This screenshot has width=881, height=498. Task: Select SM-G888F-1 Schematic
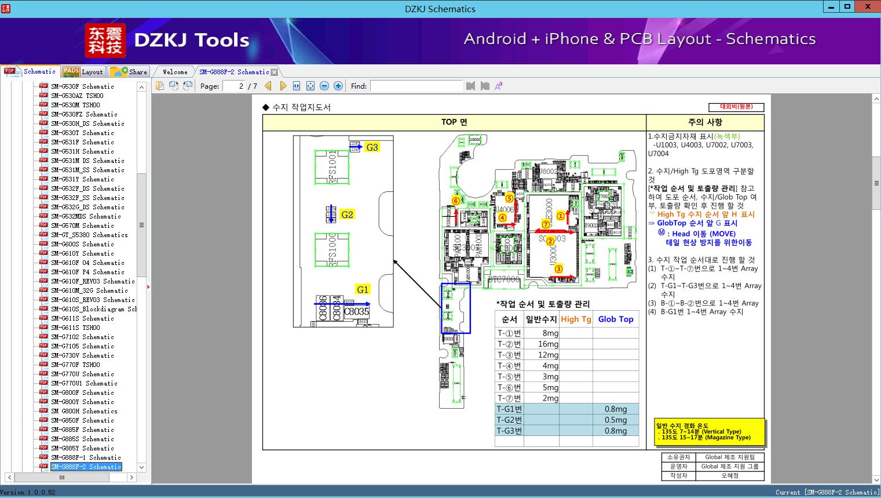pos(86,457)
